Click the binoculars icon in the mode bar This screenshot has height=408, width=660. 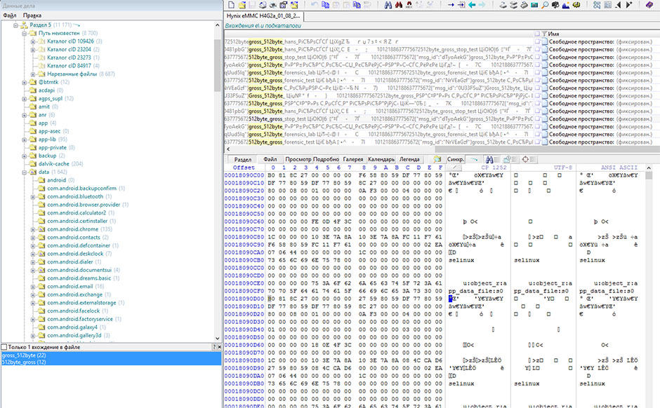(491, 159)
